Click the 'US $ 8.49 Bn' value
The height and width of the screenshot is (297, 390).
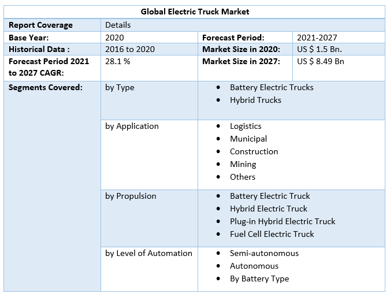pyautogui.click(x=321, y=61)
